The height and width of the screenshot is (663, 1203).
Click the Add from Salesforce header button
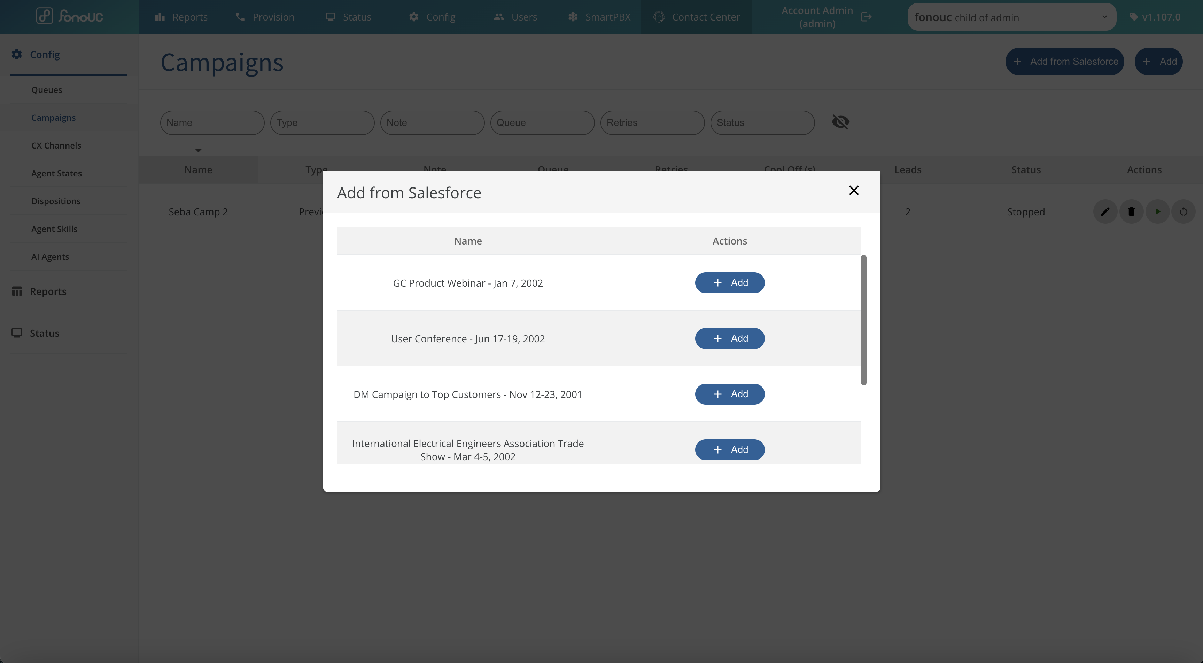(1065, 62)
